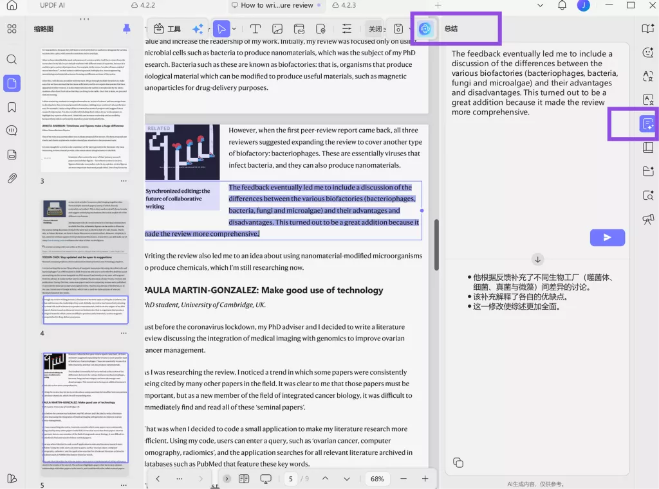The image size is (659, 489).
Task: Click the UPDF AI assistant round icon
Action: click(x=425, y=28)
